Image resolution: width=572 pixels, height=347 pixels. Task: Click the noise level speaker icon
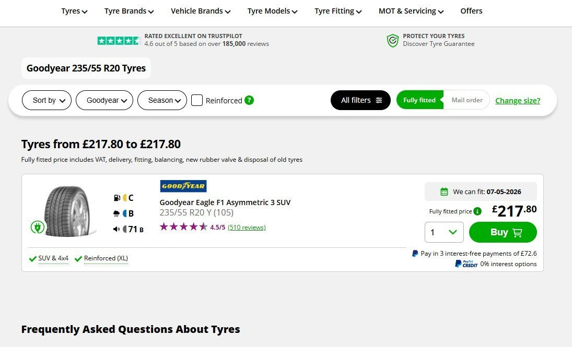(116, 229)
